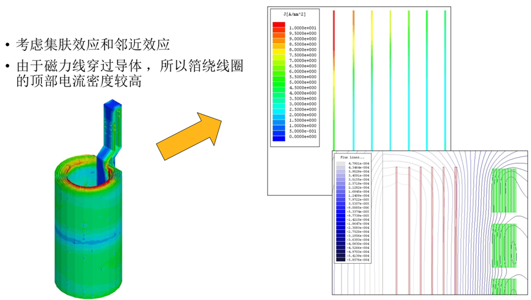Click the legend value 8.0000e+000
This screenshot has width=531, height=300.
[x=303, y=50]
